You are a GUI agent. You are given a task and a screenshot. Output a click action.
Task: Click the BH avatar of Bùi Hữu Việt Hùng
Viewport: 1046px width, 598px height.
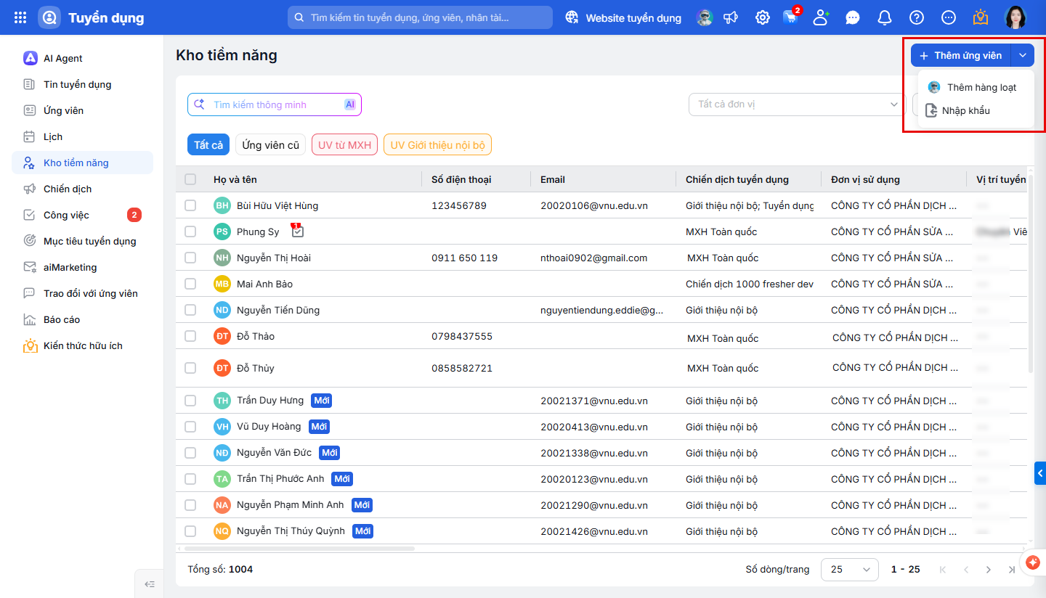pos(222,205)
